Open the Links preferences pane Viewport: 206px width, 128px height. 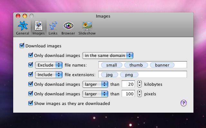coord(53,28)
